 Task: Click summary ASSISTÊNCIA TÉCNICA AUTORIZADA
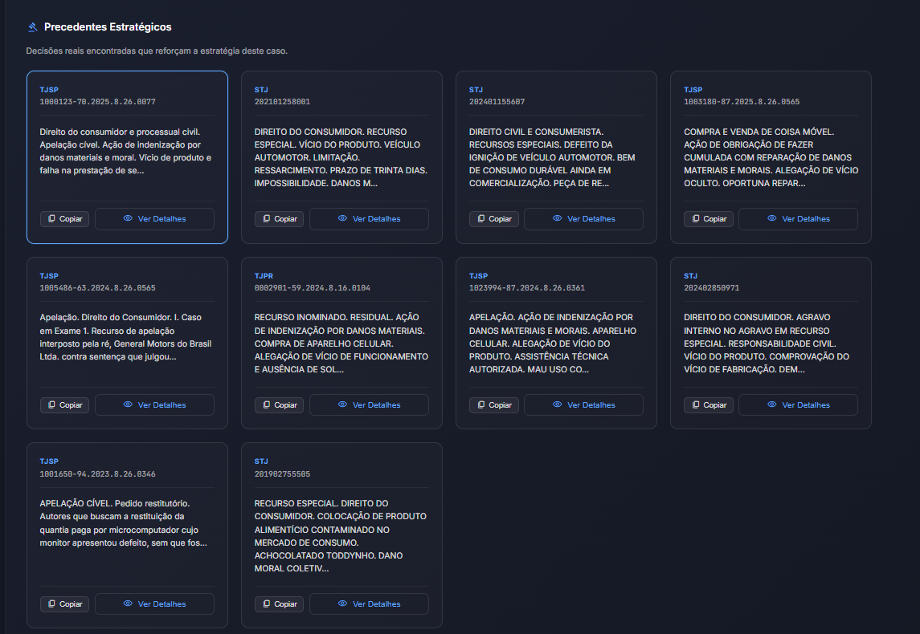[x=553, y=343]
